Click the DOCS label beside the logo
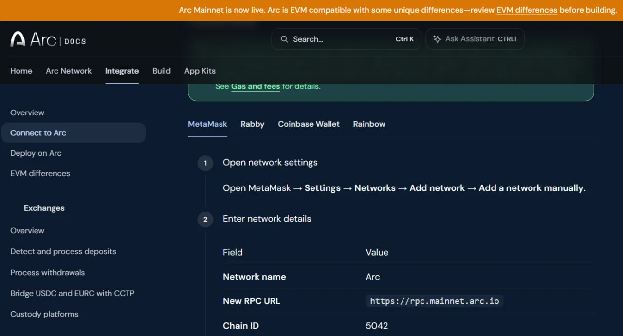 point(75,41)
